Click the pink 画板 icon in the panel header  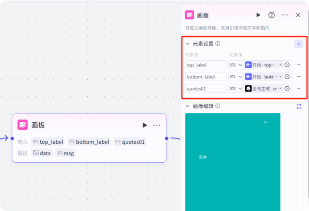189,15
